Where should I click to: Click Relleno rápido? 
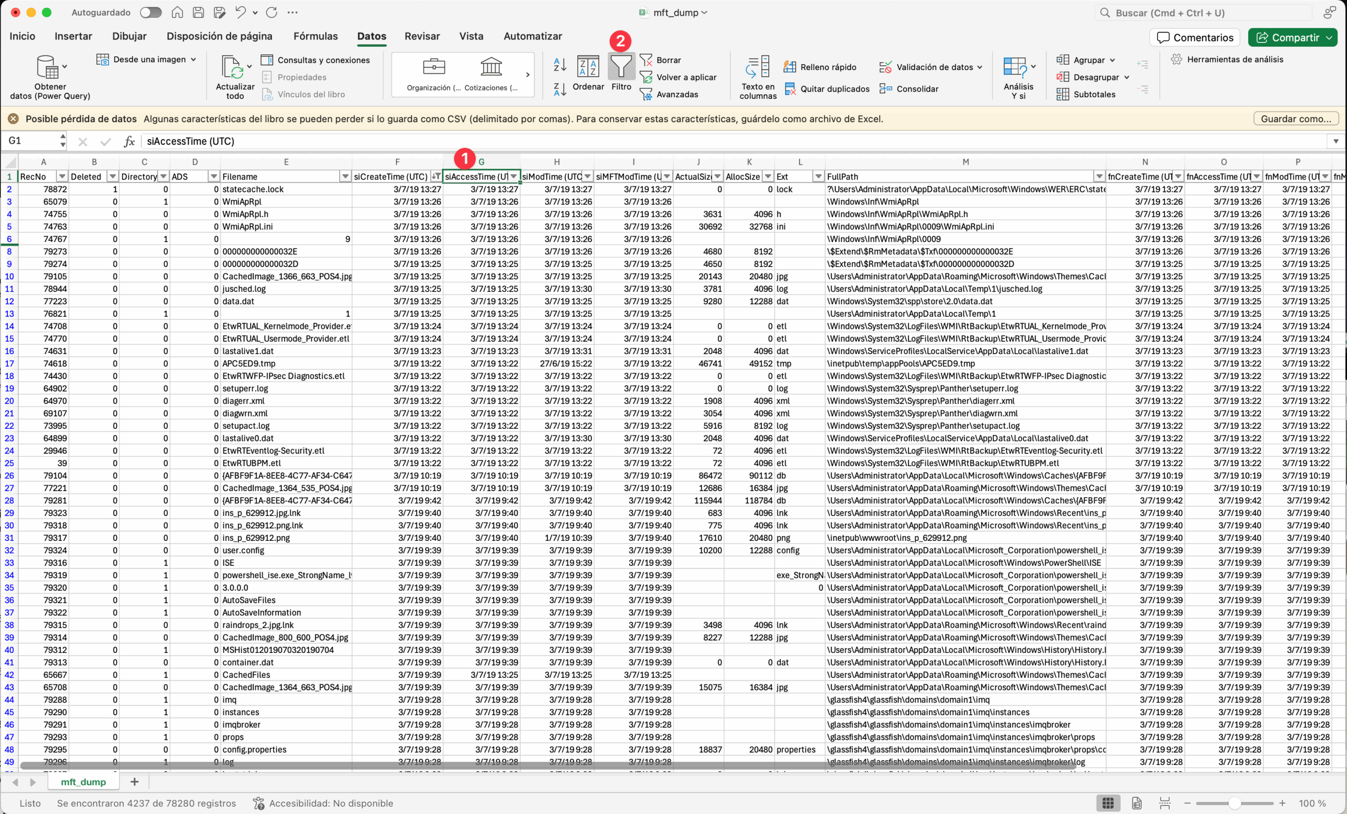click(x=819, y=67)
